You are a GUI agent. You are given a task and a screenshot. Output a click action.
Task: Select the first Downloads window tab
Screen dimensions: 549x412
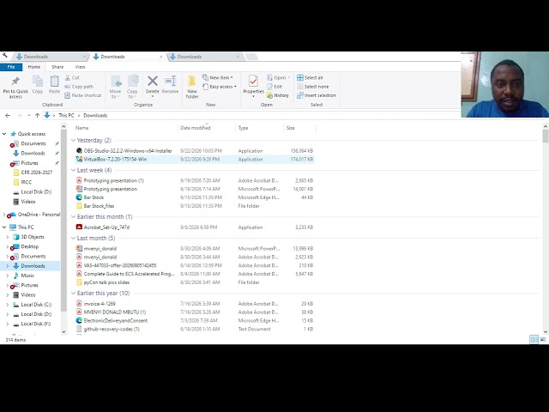49,57
